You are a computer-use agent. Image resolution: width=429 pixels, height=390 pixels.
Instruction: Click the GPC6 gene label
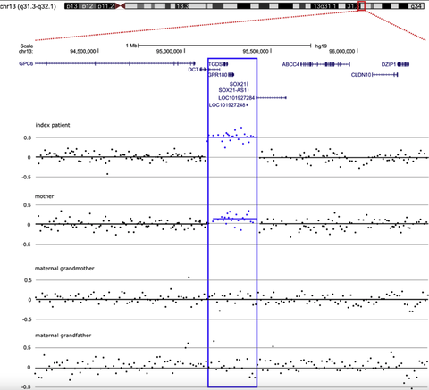click(26, 63)
